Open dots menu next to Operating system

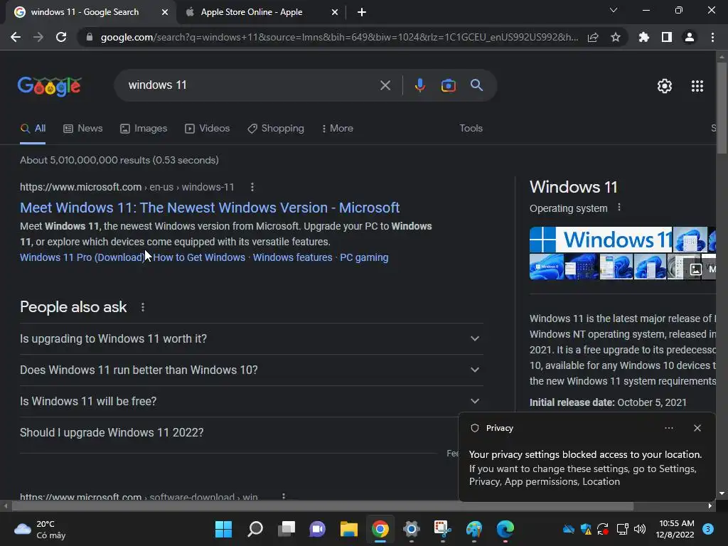[619, 208]
